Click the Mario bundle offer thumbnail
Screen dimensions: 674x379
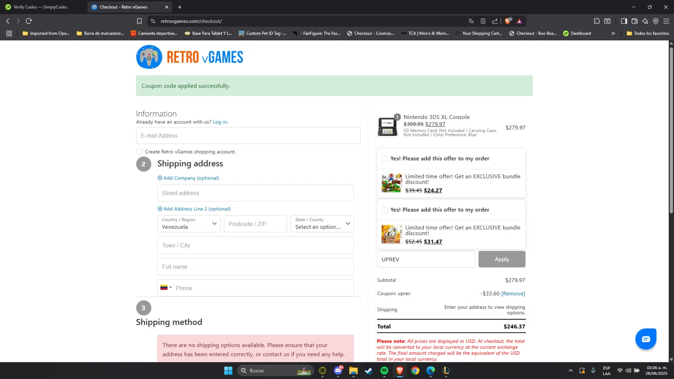[x=391, y=183]
